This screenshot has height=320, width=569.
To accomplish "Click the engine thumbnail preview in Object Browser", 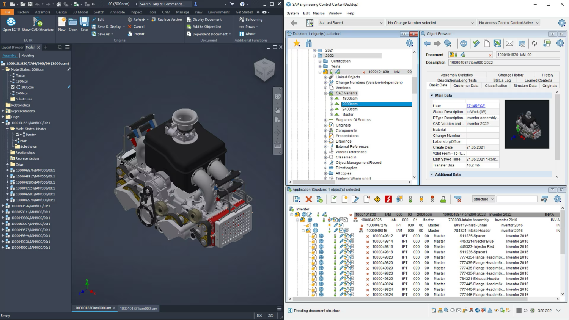I will pyautogui.click(x=527, y=124).
